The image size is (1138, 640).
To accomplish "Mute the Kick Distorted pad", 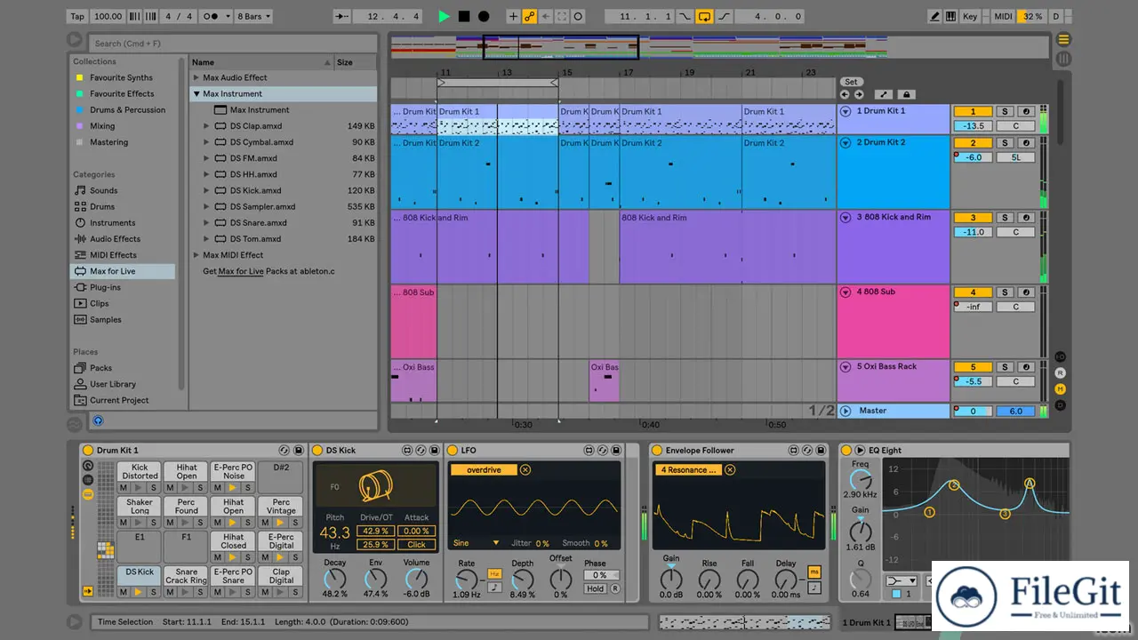I will [x=125, y=487].
